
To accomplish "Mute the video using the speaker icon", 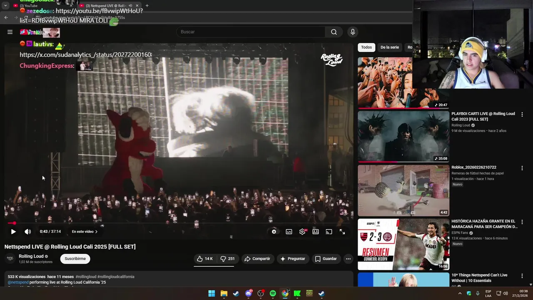I will tap(27, 232).
